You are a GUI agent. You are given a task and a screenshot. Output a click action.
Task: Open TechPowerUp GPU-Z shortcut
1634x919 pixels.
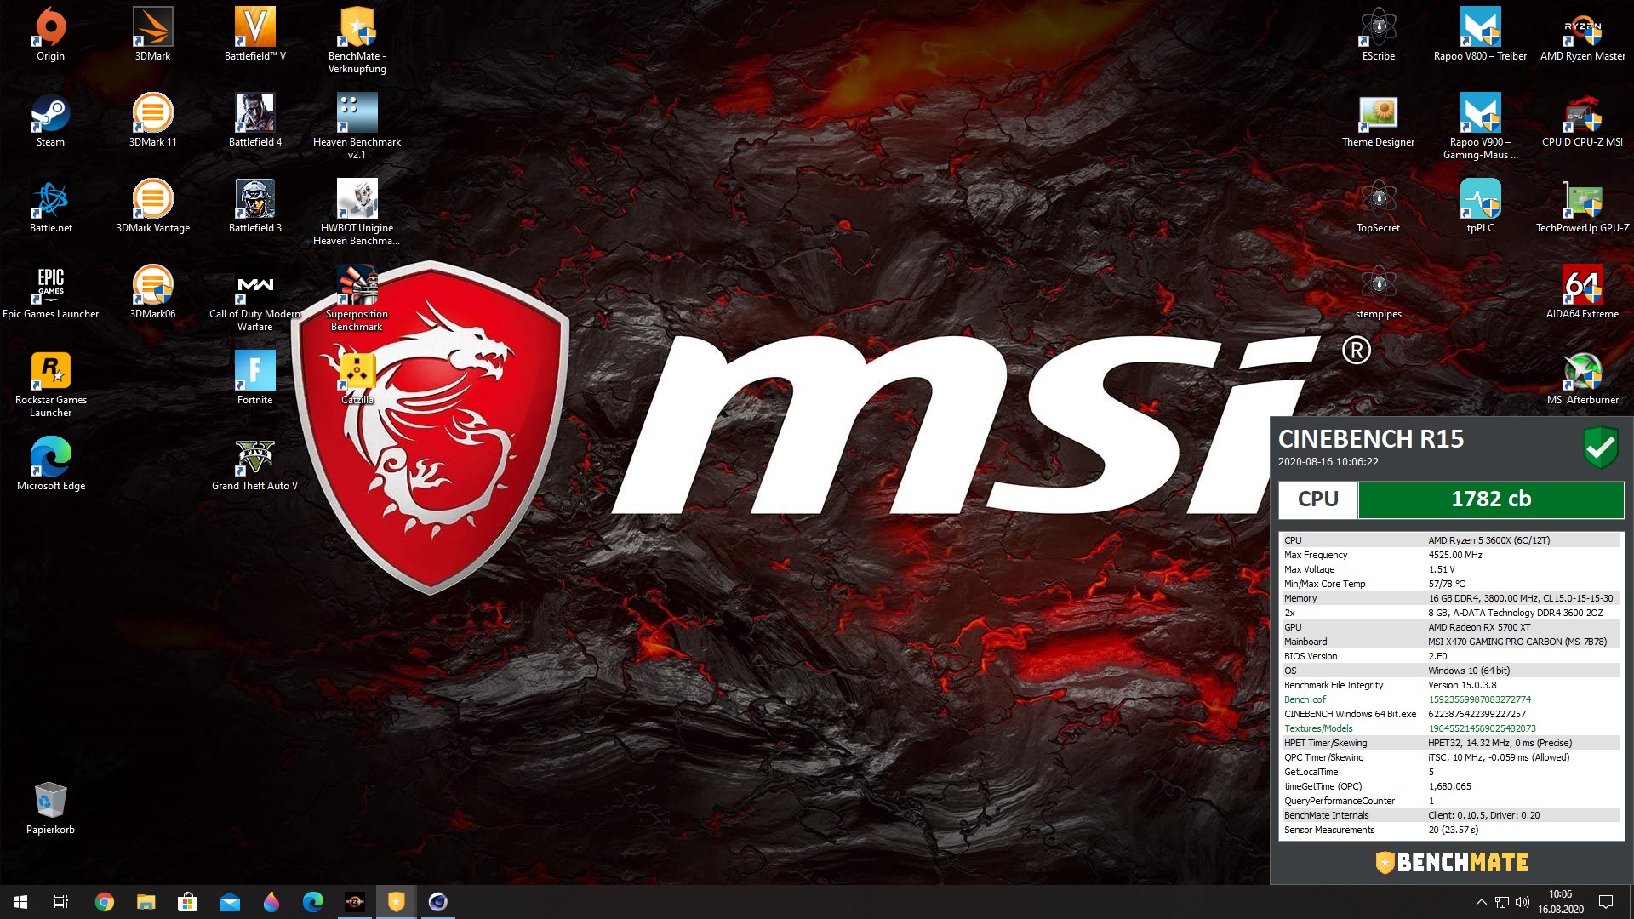pyautogui.click(x=1583, y=207)
